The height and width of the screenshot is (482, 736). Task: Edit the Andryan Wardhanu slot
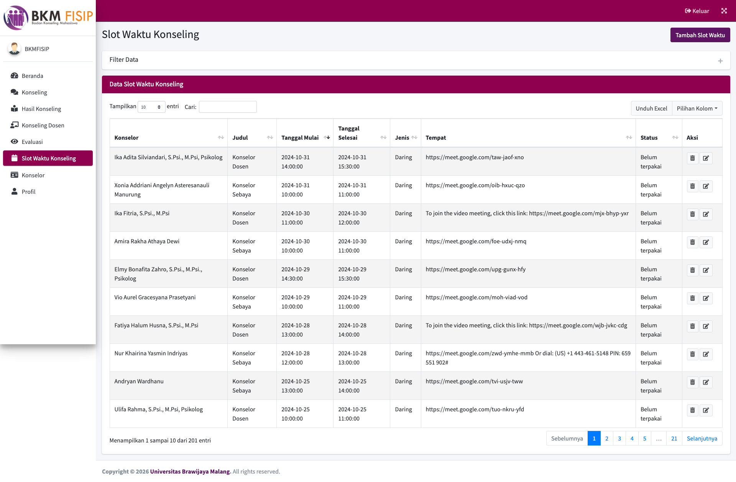point(706,382)
